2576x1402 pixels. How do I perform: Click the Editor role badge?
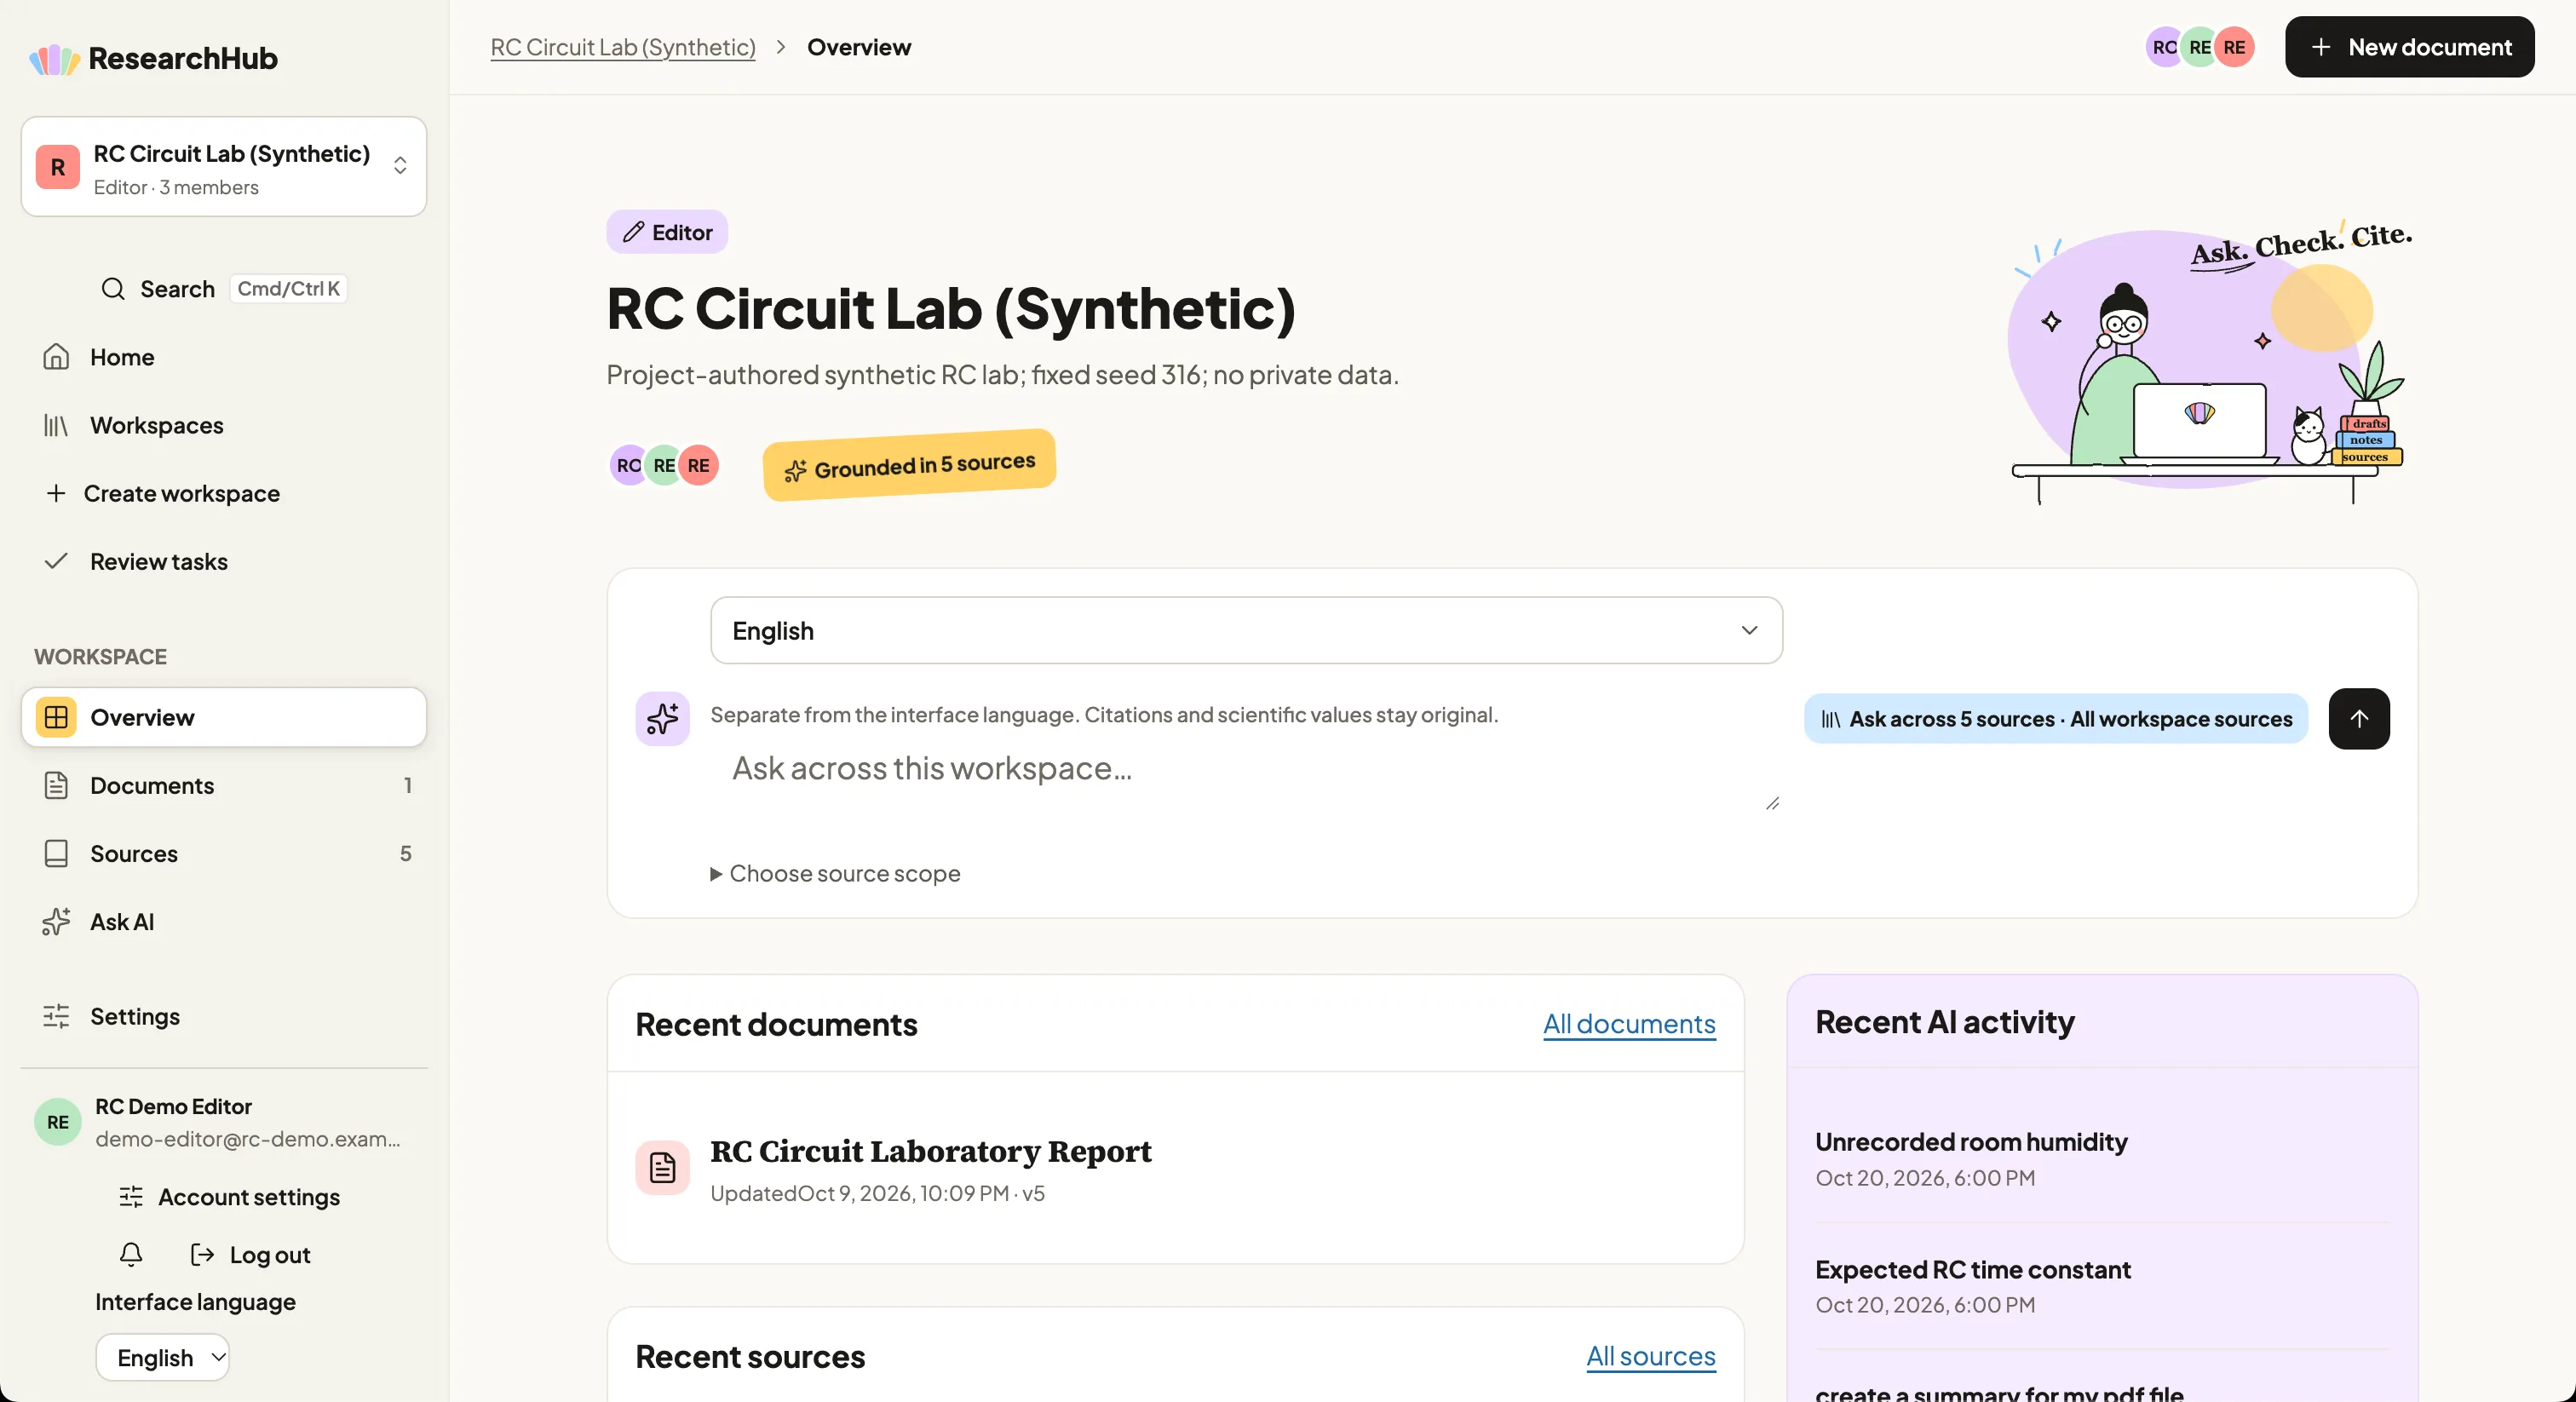point(667,232)
